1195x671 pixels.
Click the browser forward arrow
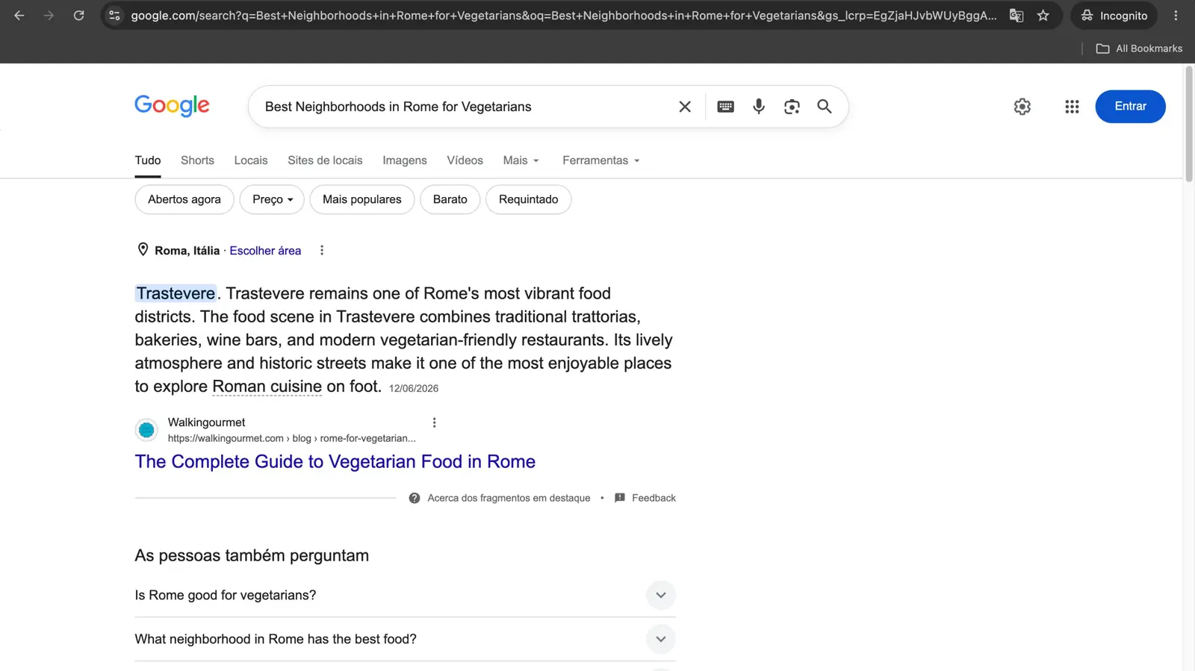tap(49, 15)
